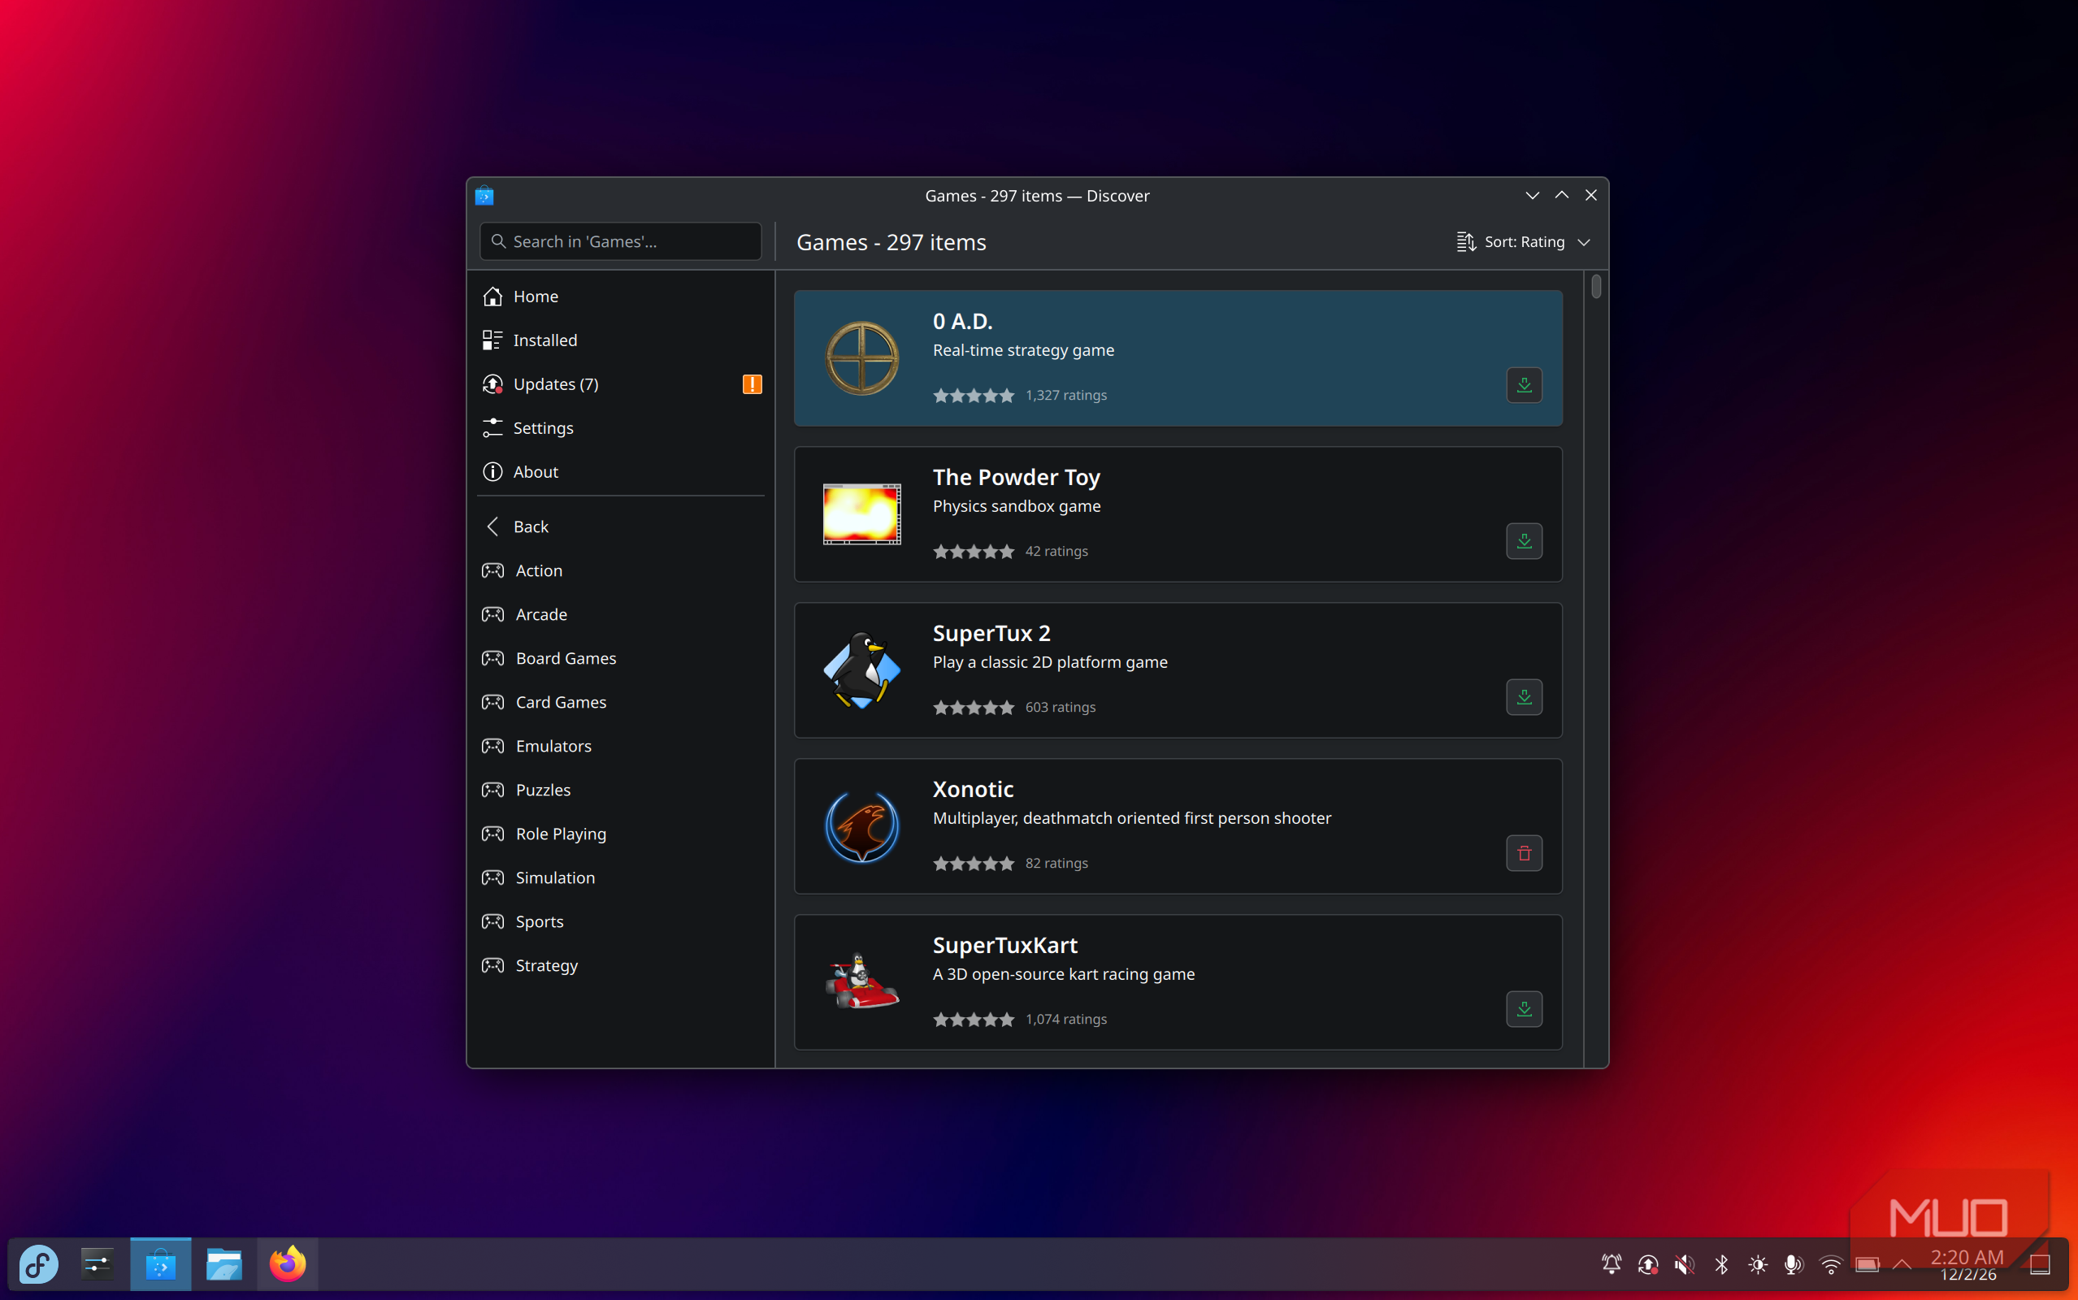Viewport: 2078px width, 1300px height.
Task: Open the Sort: Rating dropdown
Action: pyautogui.click(x=1524, y=241)
